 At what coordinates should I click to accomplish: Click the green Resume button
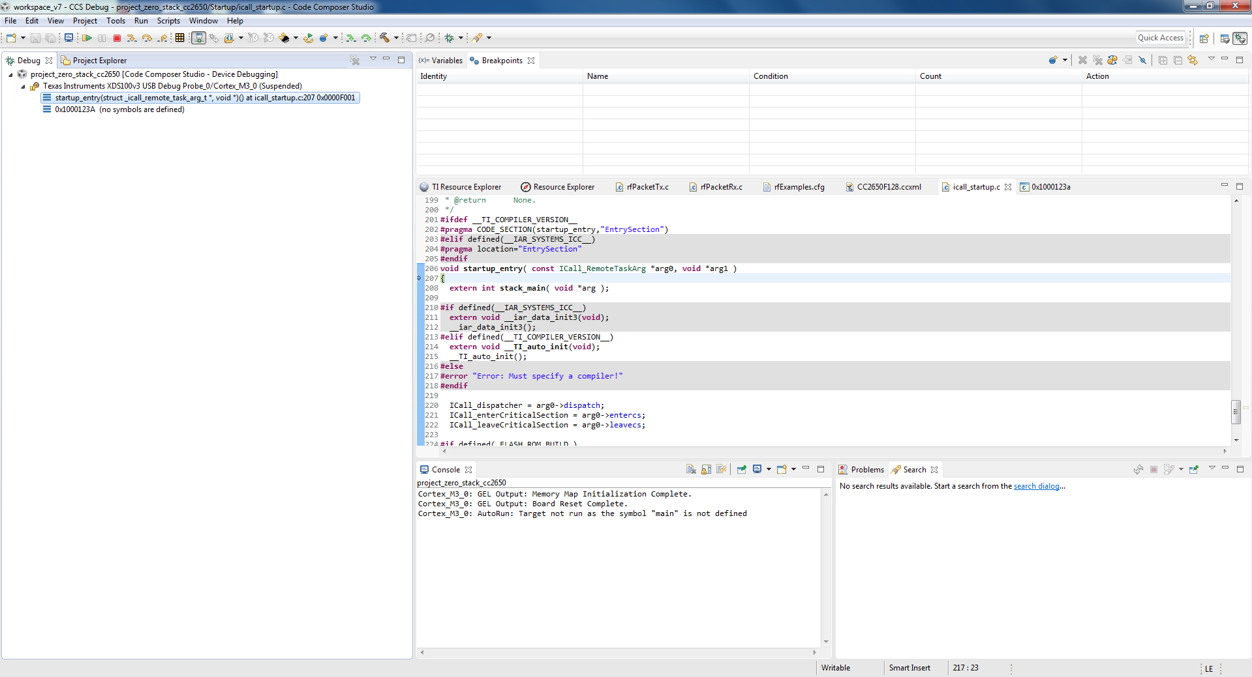(86, 38)
